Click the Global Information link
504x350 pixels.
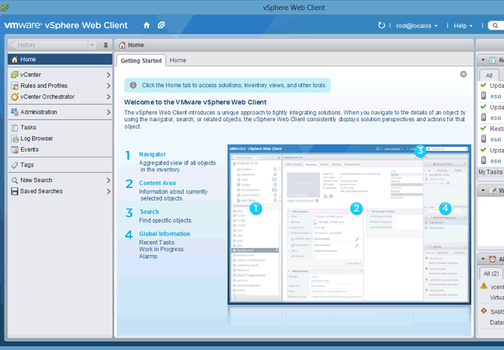[164, 234]
